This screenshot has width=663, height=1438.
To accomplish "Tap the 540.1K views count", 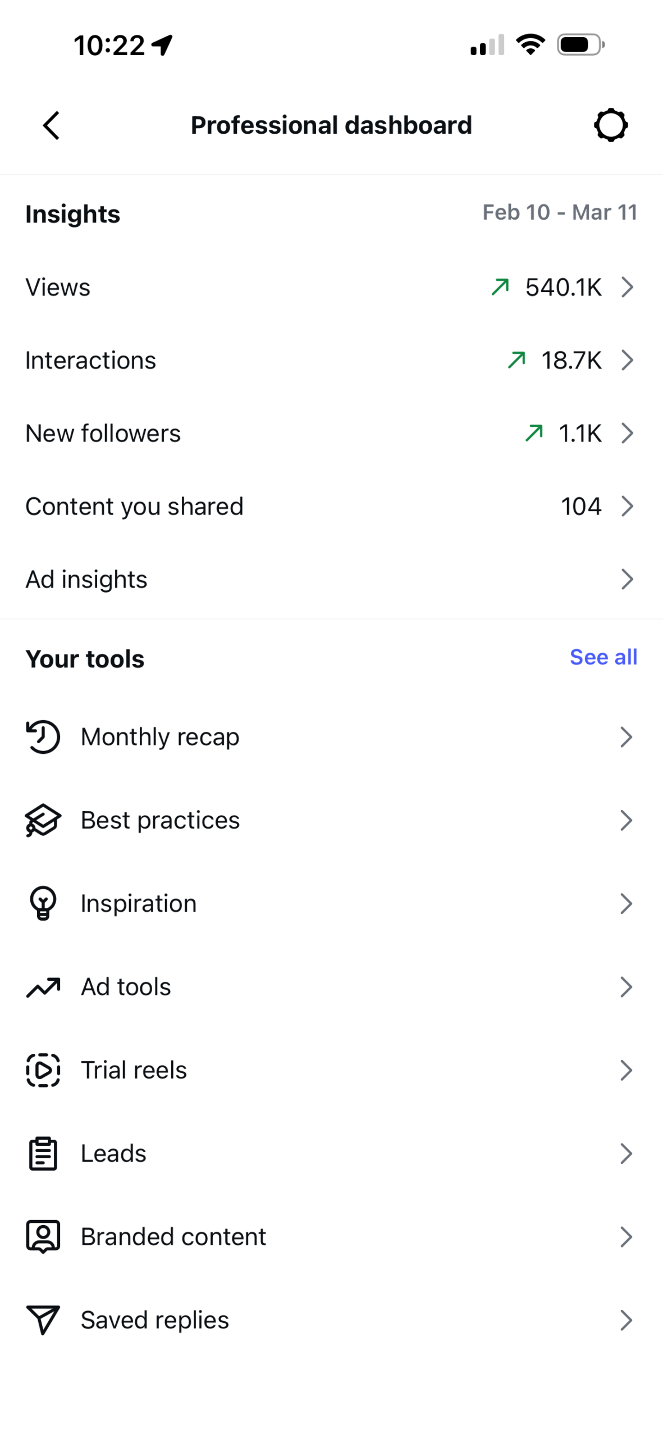I will pos(563,286).
